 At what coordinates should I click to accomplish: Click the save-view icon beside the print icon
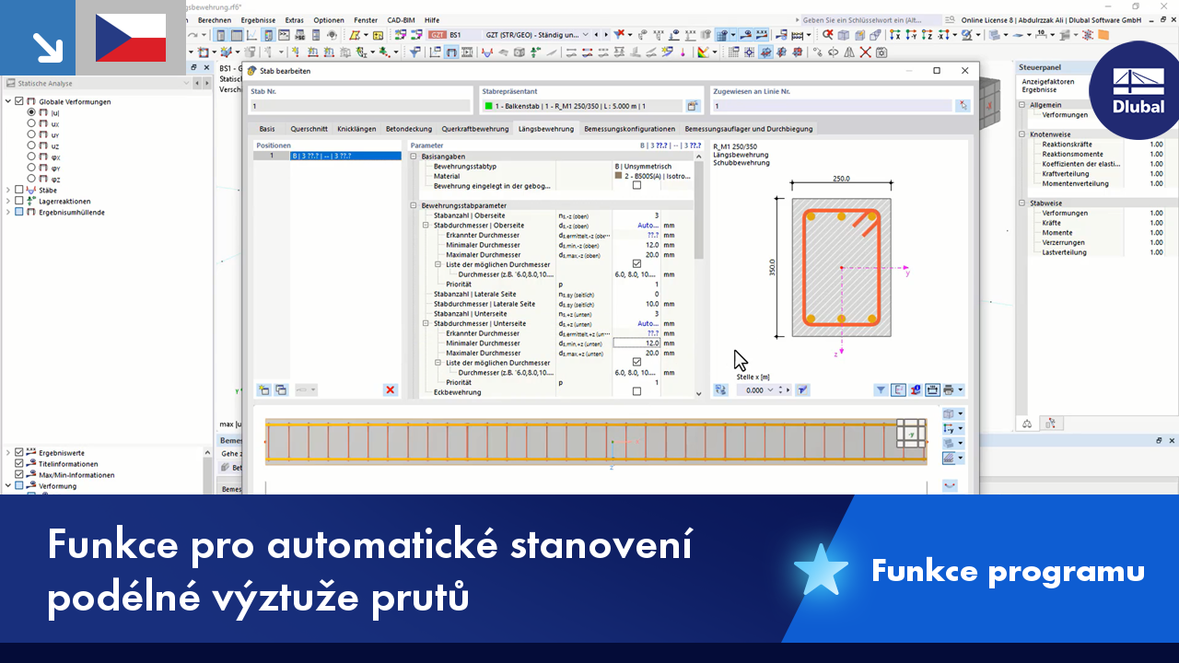(932, 390)
